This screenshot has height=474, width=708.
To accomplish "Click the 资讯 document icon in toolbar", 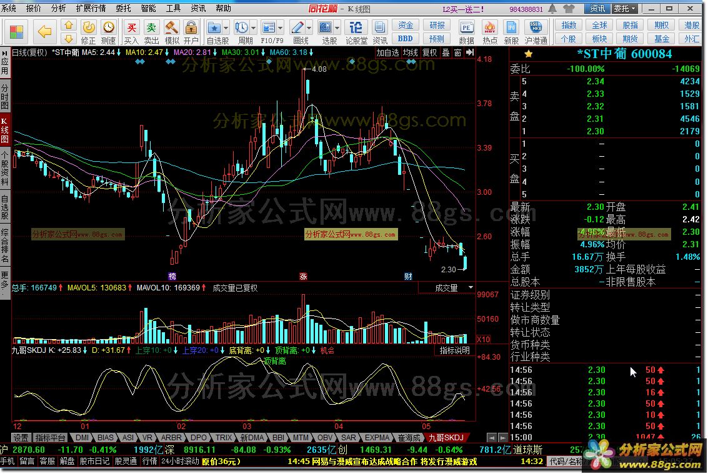I will pyautogui.click(x=380, y=27).
